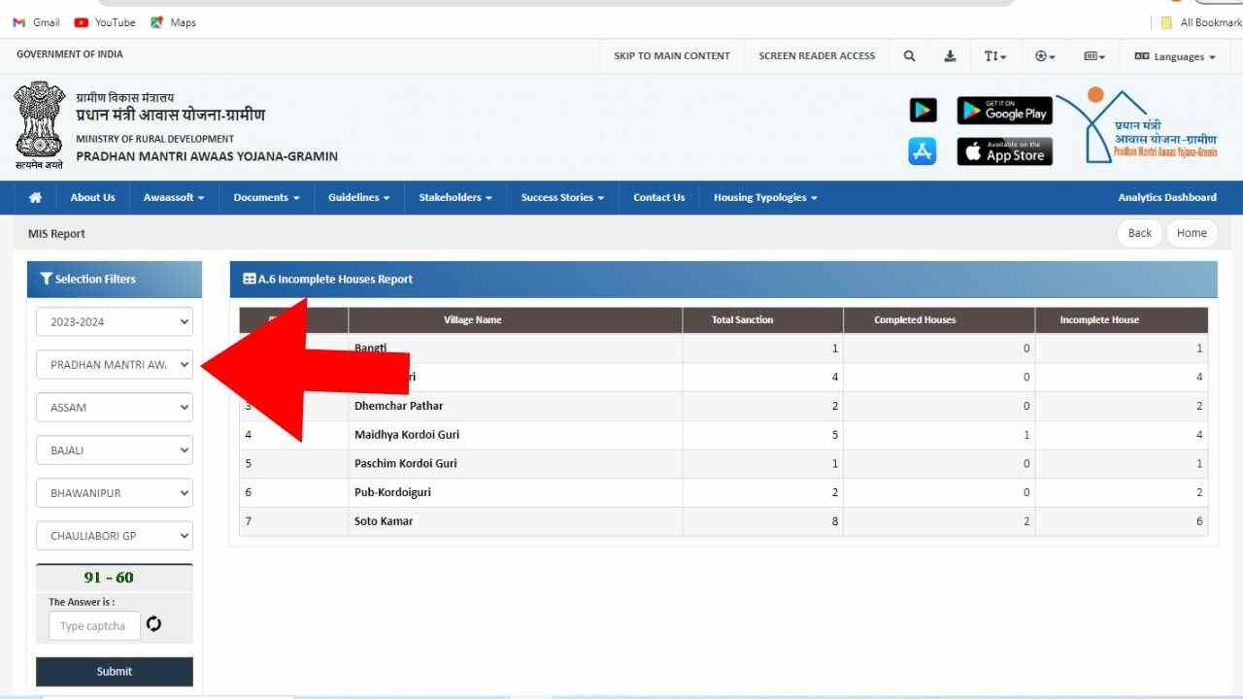
Task: Click the Google Play triangle icon
Action: pos(923,111)
